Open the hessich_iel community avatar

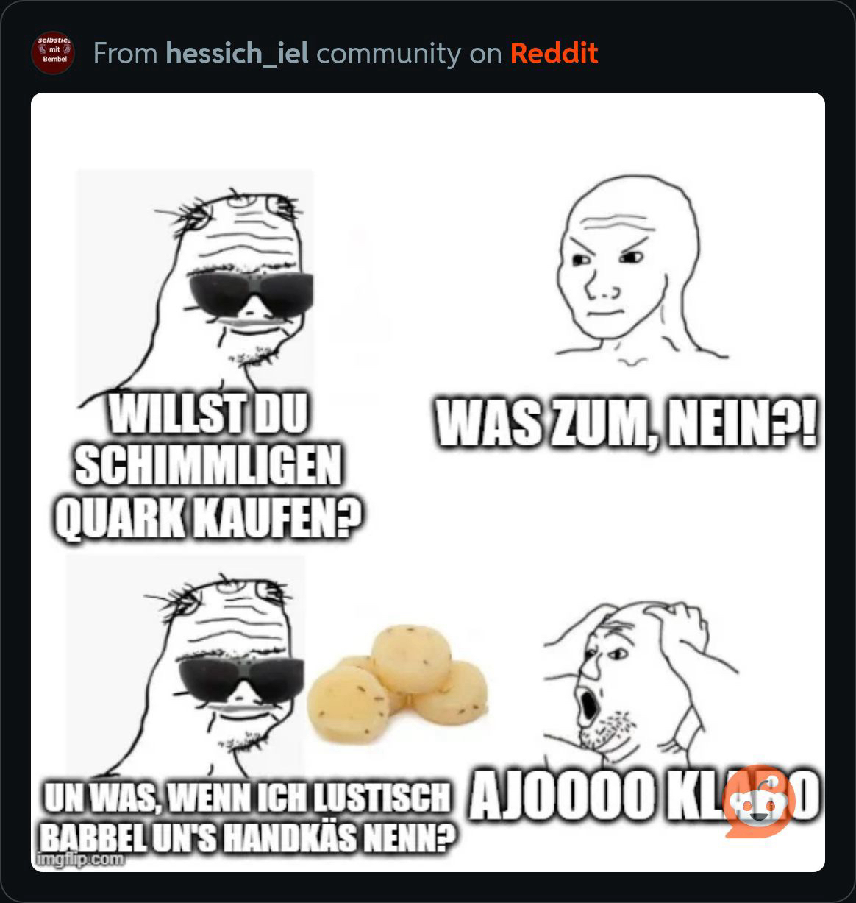53,53
